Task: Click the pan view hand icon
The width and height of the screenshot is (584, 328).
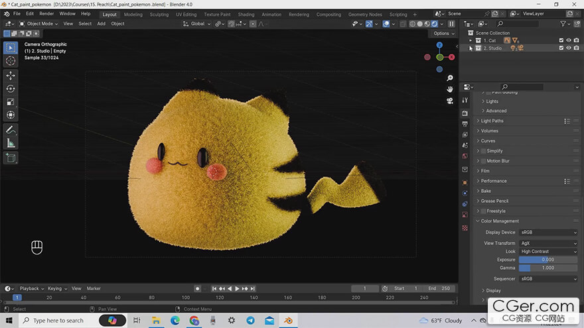Action: pos(450,89)
